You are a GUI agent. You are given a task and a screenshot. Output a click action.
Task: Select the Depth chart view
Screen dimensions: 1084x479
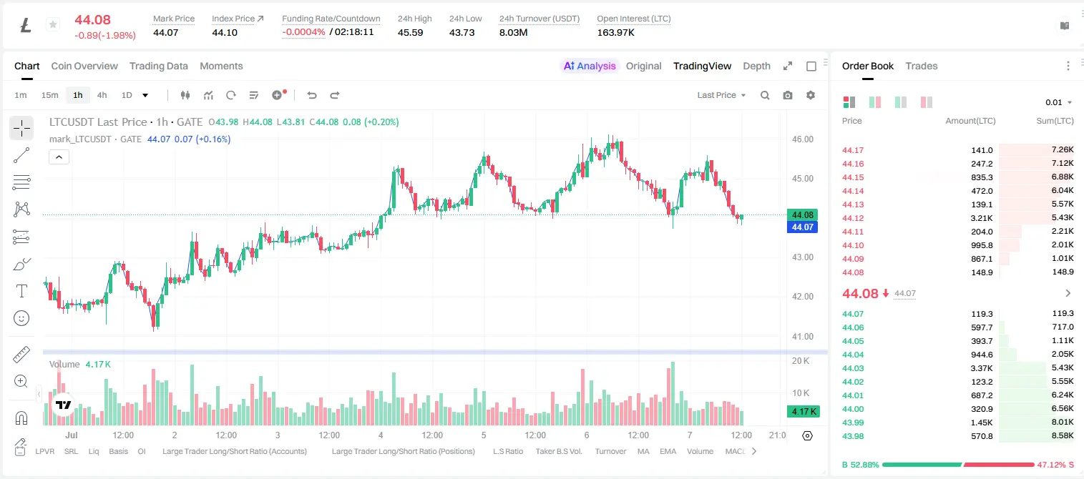click(x=756, y=66)
